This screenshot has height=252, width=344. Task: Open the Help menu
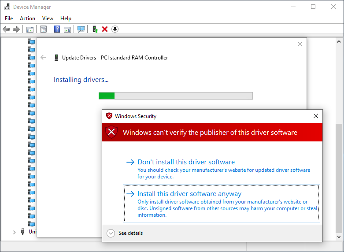pyautogui.click(x=66, y=19)
